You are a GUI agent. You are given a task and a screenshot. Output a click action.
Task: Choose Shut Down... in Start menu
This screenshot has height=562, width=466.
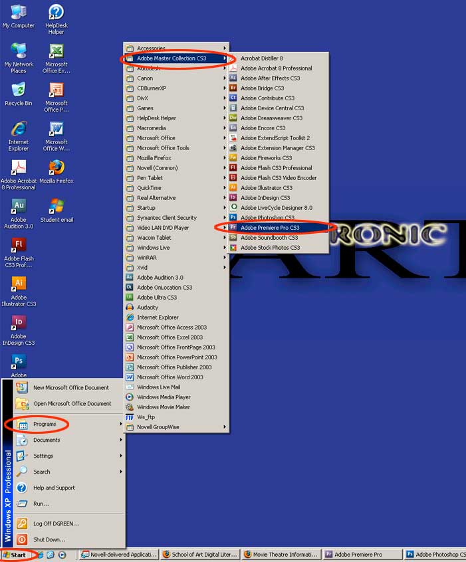tap(69, 539)
